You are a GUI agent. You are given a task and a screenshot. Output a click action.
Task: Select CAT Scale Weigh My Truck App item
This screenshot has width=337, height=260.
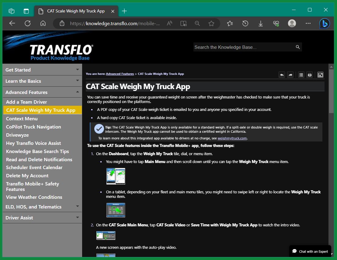(x=43, y=110)
